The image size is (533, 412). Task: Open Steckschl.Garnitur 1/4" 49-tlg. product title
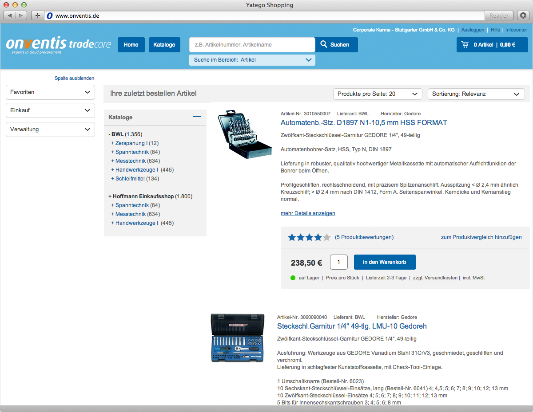352,326
